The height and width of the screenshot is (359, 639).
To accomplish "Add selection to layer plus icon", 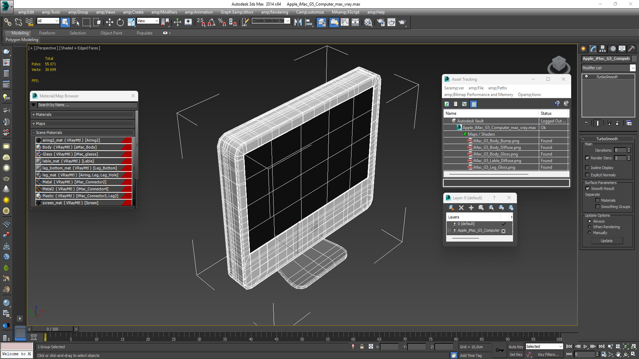I will pyautogui.click(x=471, y=208).
